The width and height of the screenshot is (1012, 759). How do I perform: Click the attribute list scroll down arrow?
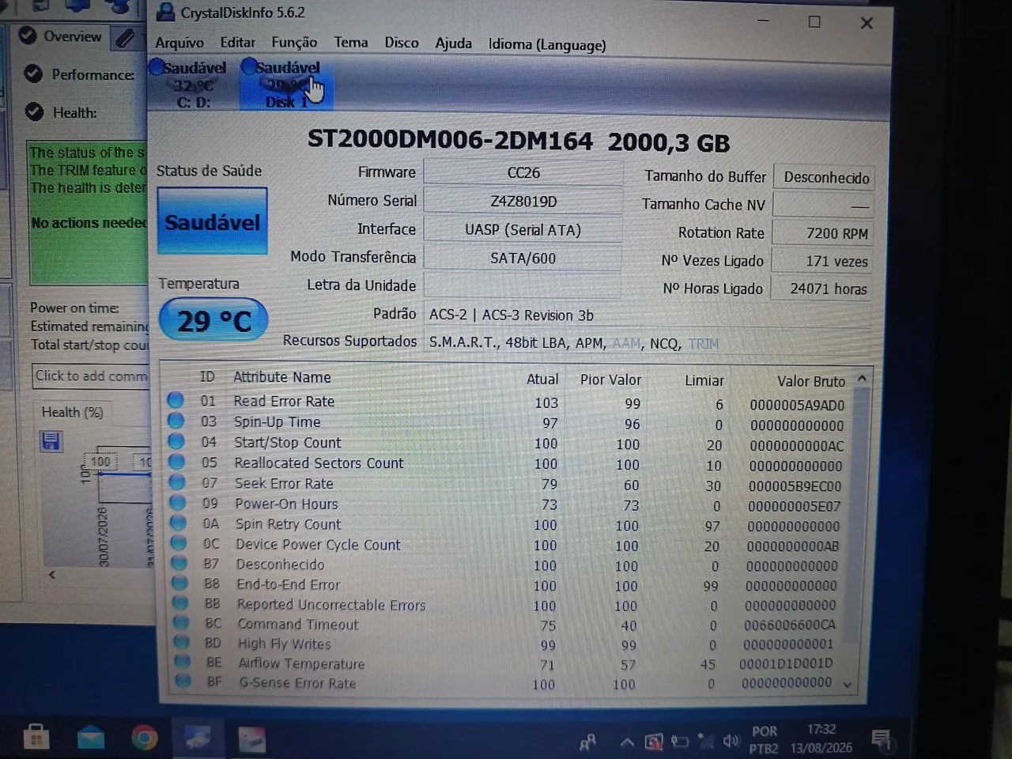(x=848, y=685)
